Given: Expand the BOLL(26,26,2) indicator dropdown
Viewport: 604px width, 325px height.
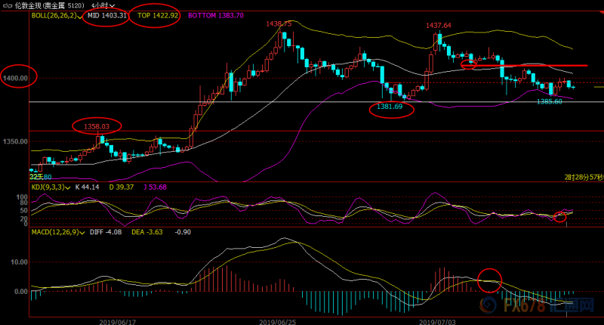Looking at the screenshot, I should [79, 16].
